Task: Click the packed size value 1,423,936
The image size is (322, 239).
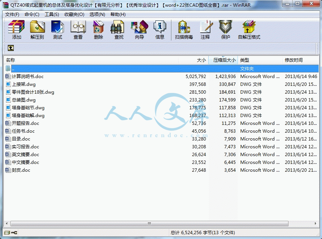Action: (x=225, y=76)
